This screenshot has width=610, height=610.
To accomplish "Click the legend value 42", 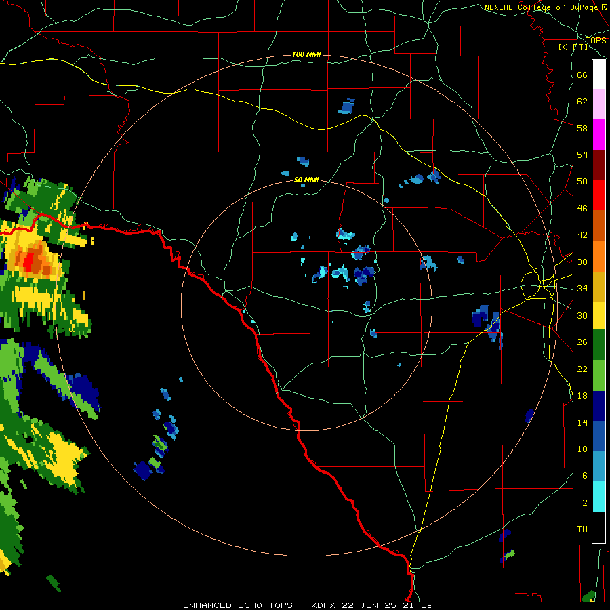I will coord(582,235).
